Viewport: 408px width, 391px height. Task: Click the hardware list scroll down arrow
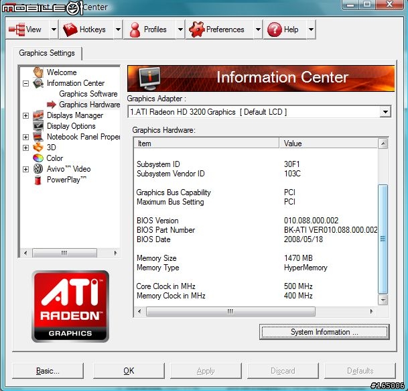pyautogui.click(x=383, y=300)
